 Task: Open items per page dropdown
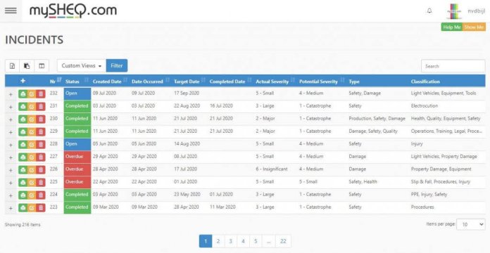point(471,224)
